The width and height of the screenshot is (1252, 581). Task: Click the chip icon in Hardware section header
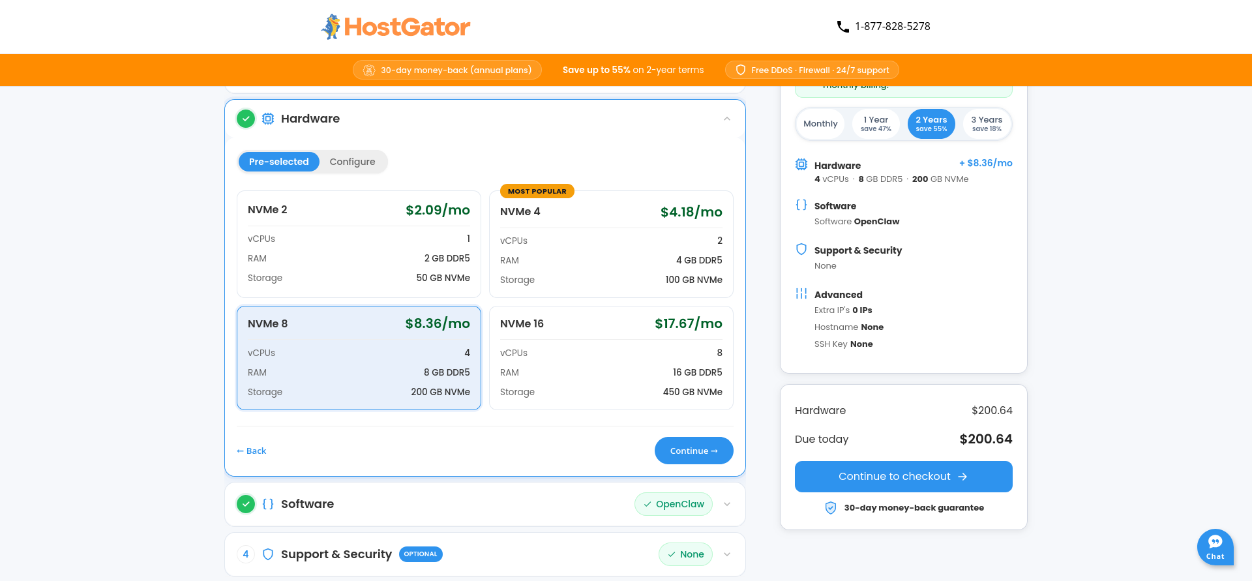tap(268, 119)
